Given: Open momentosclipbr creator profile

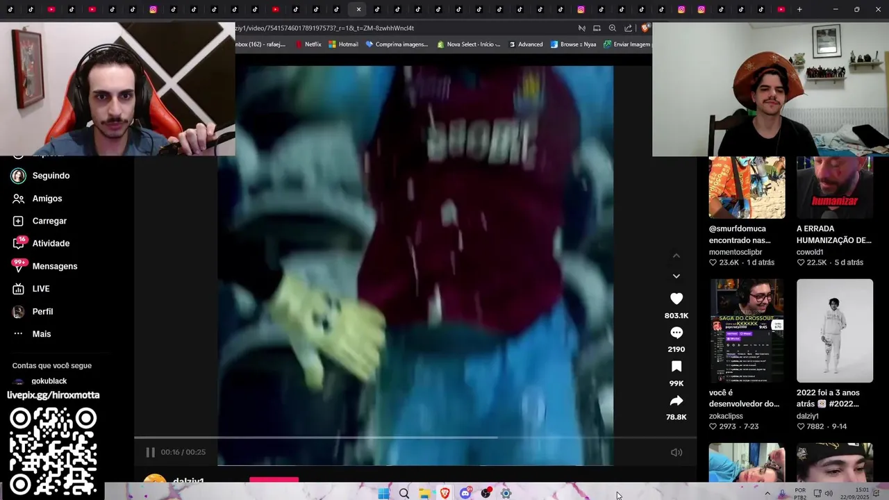Looking at the screenshot, I should (x=736, y=252).
